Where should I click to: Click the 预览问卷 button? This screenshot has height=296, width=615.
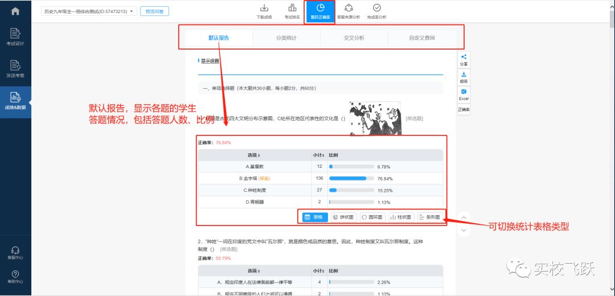tap(154, 11)
